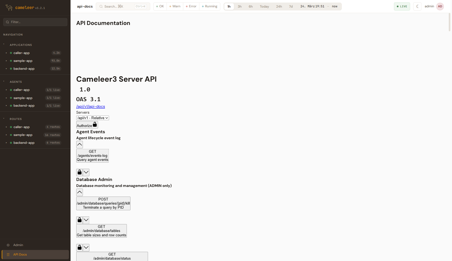The image size is (452, 261).
Task: Enable the Running status filter
Action: (x=209, y=7)
